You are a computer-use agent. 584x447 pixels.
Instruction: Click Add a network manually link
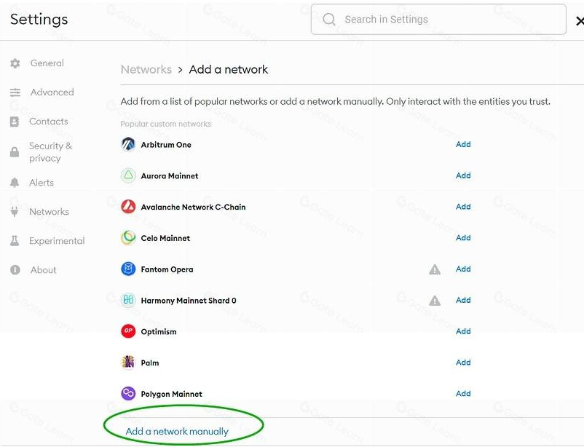[x=177, y=431]
